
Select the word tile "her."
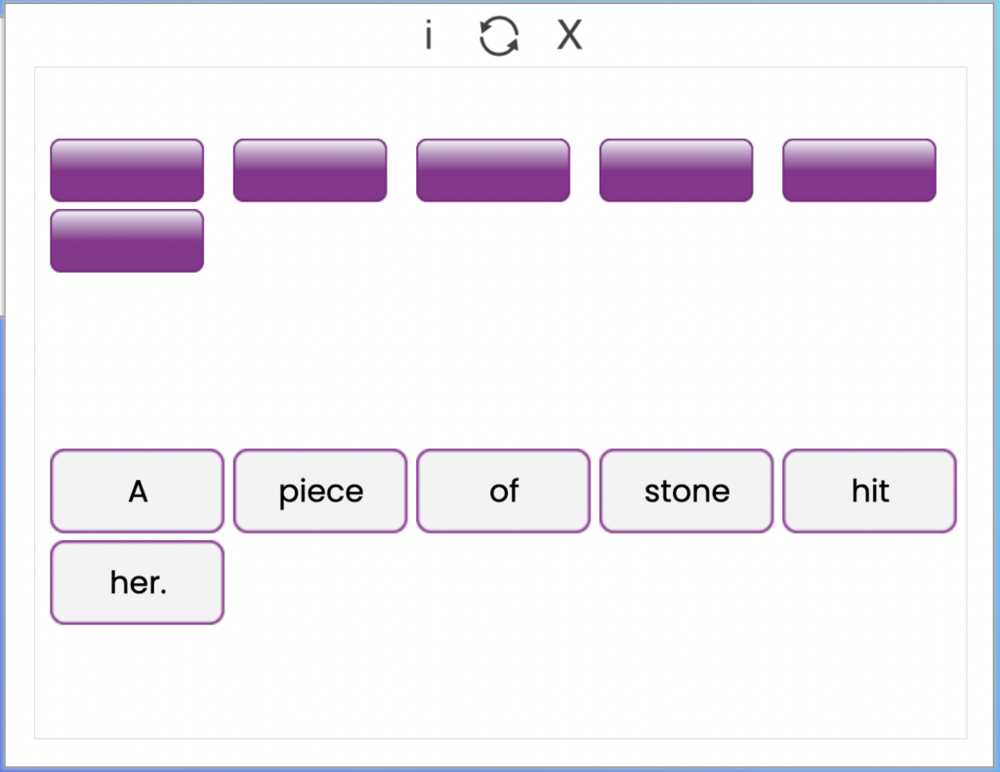coord(137,582)
